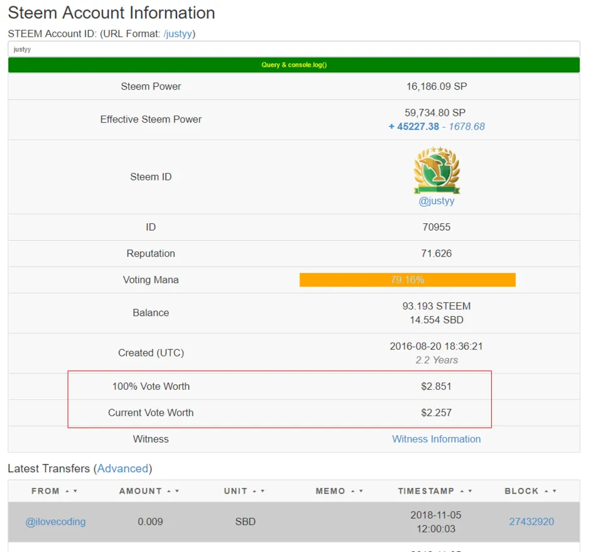
Task: Click the dolphin badge avatar image
Action: pos(437,170)
